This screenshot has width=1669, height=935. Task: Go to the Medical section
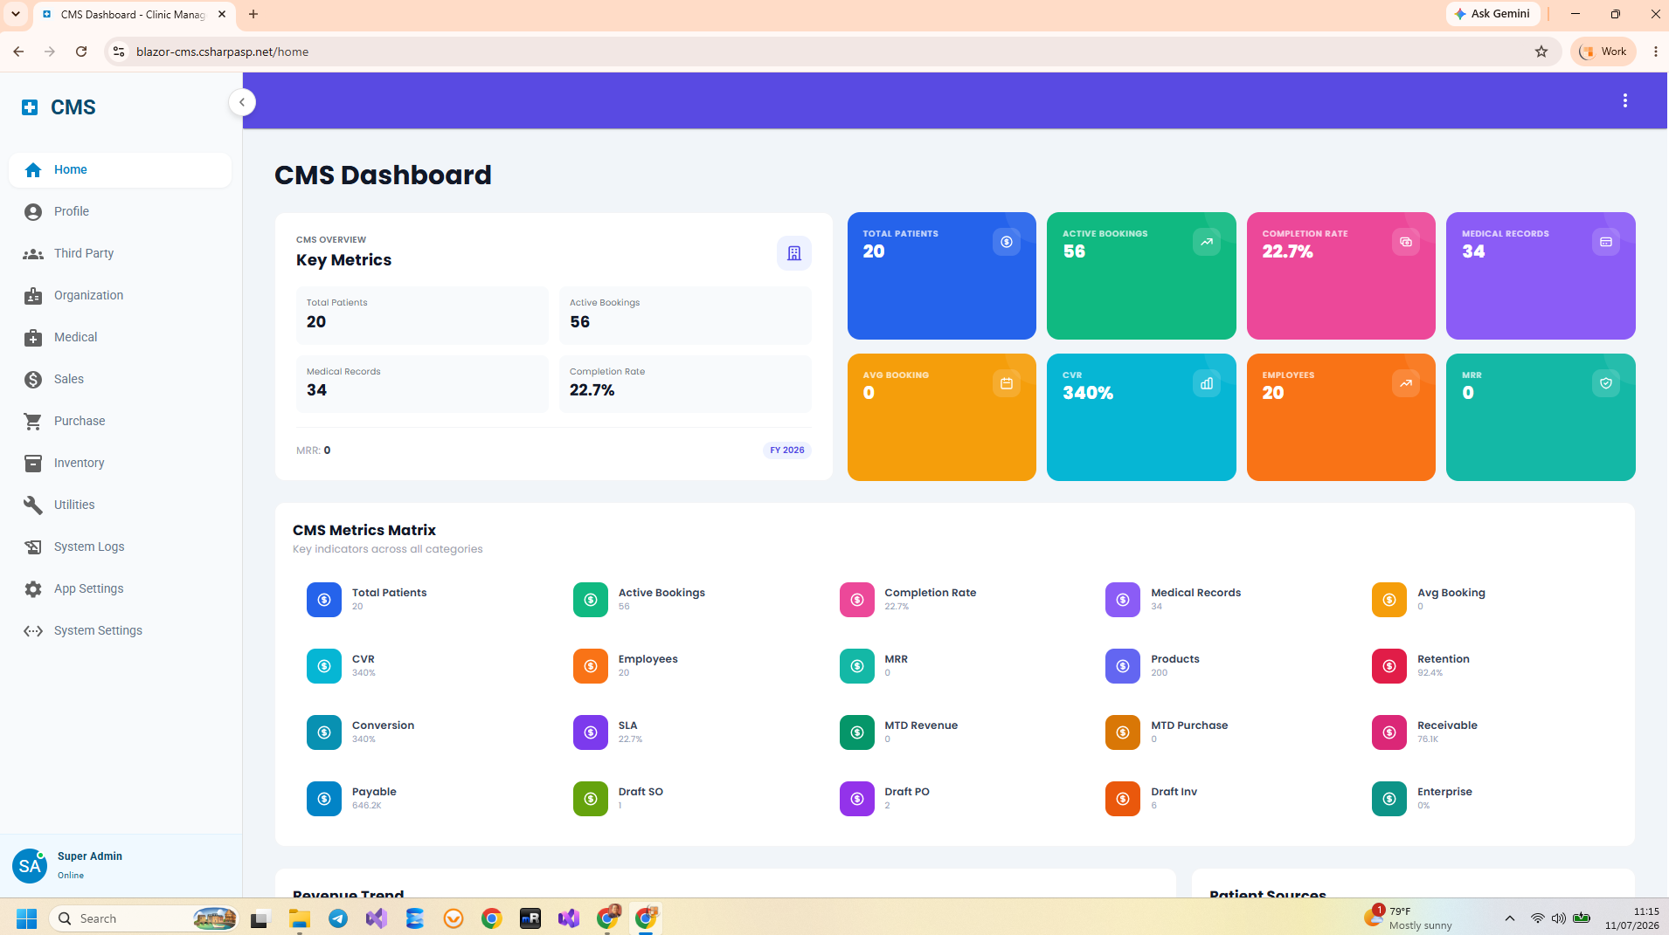(121, 337)
